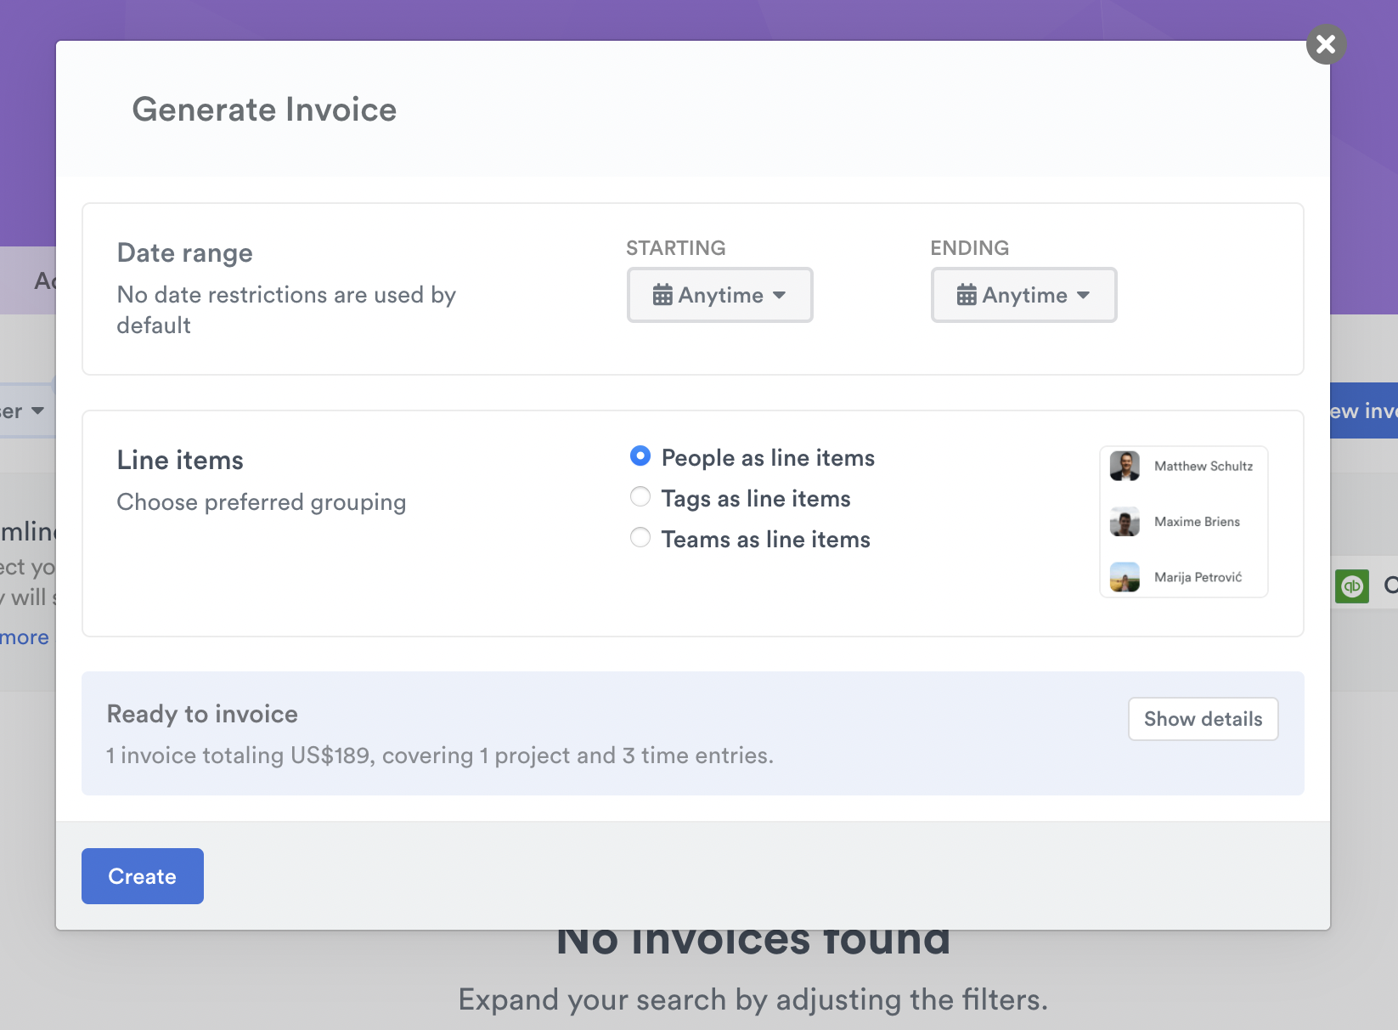Click Show details for ready invoice
The image size is (1398, 1030).
point(1203,719)
